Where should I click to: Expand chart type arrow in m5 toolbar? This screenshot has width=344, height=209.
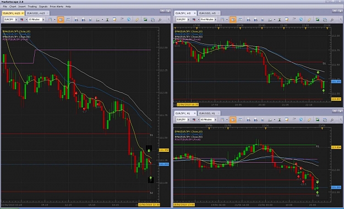point(227,20)
